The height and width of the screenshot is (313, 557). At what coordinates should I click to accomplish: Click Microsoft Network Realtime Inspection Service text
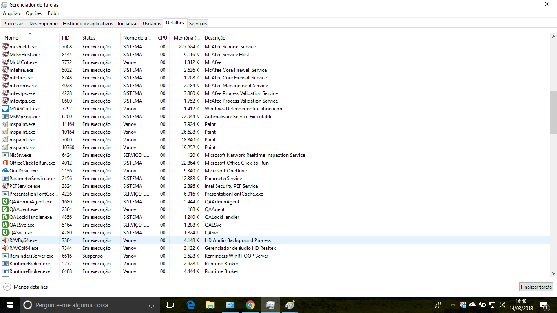pyautogui.click(x=255, y=155)
